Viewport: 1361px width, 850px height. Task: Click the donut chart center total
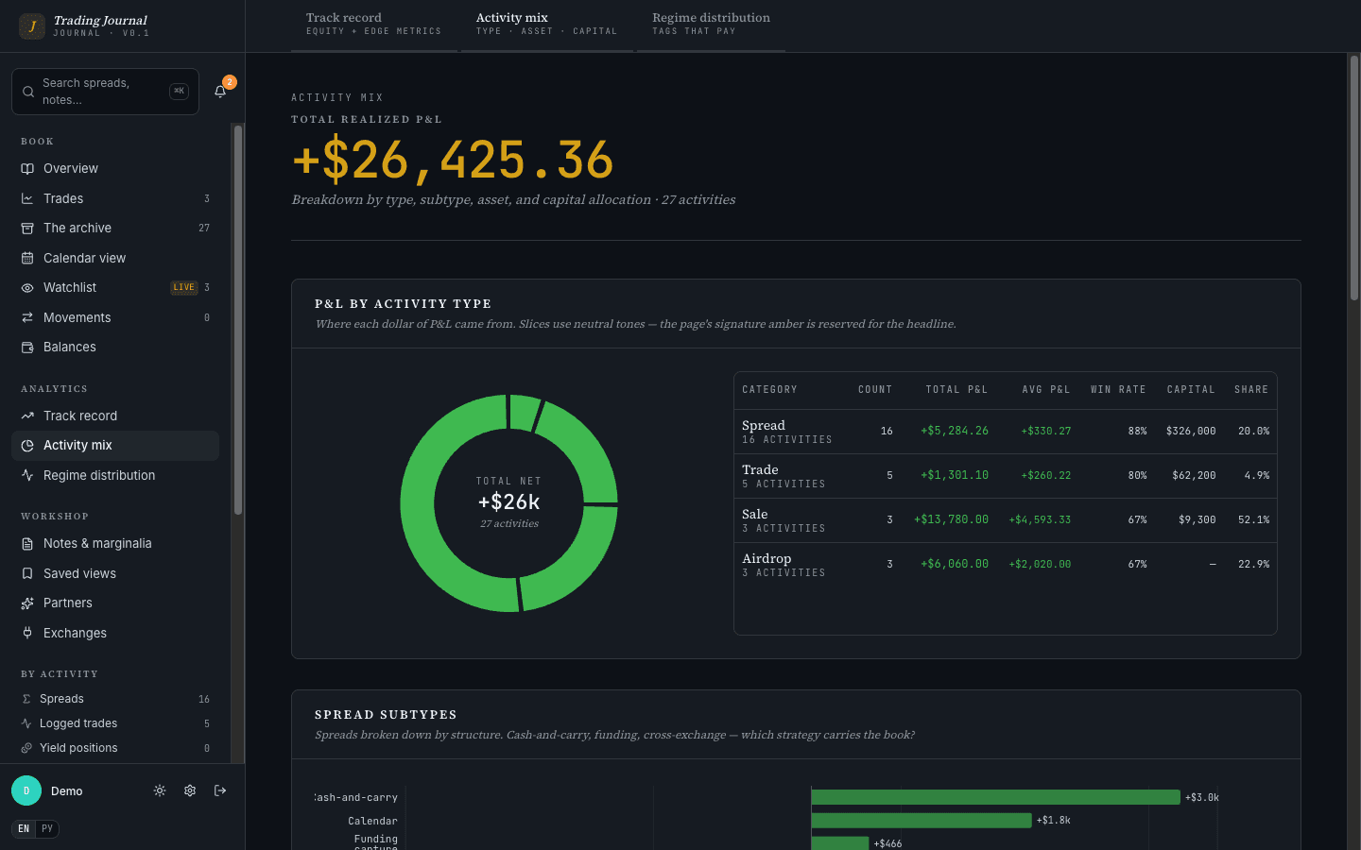[x=508, y=502]
